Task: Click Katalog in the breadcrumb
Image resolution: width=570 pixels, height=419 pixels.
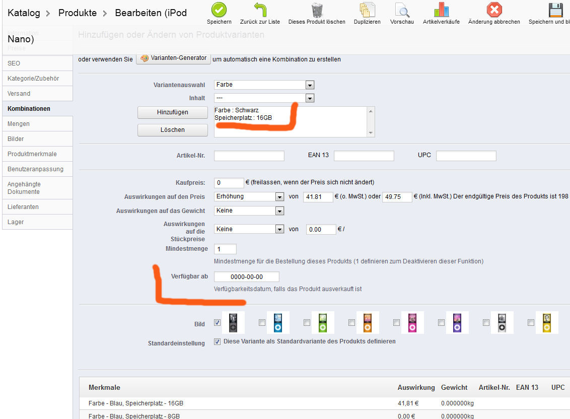Action: [x=24, y=13]
